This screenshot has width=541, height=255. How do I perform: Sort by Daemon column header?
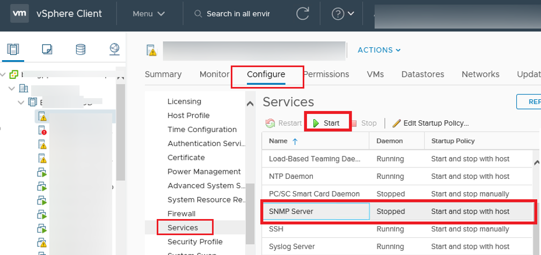point(397,141)
